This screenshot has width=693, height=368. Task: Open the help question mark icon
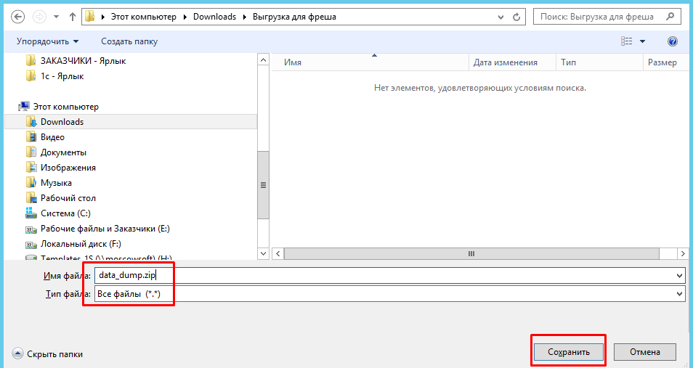[672, 41]
